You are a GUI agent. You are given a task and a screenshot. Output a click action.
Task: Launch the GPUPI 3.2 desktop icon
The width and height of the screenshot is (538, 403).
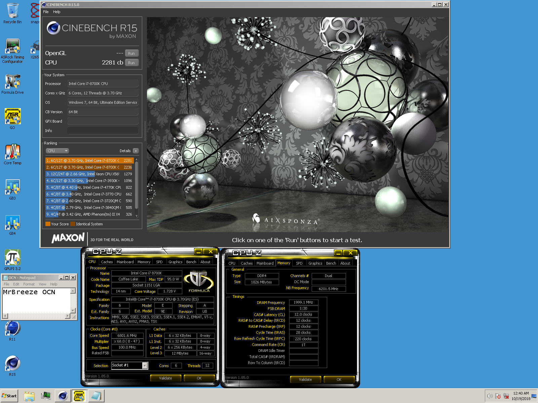click(12, 260)
